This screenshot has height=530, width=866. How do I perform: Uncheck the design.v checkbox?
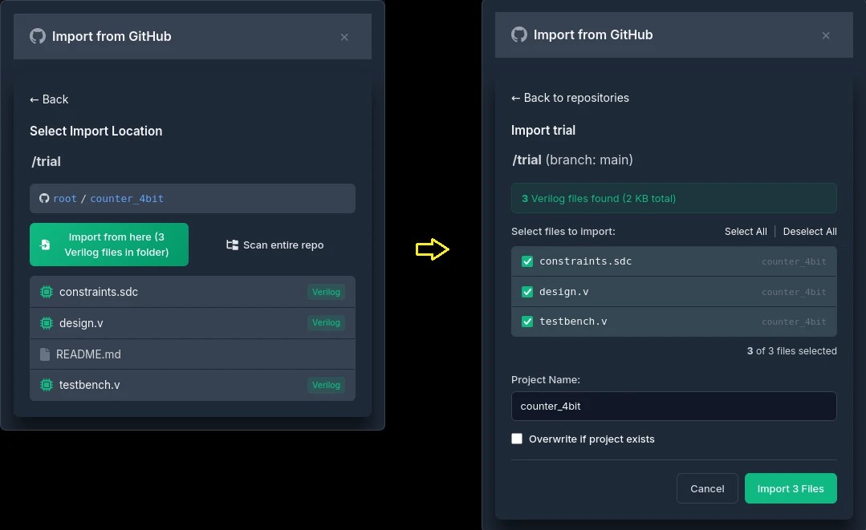click(x=527, y=292)
